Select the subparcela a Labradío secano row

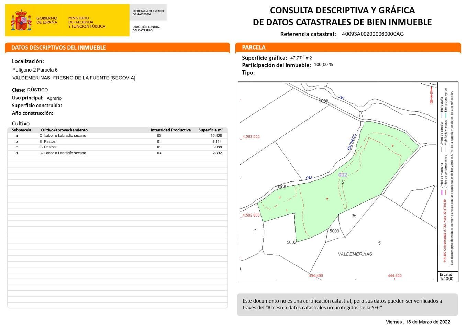(x=117, y=136)
